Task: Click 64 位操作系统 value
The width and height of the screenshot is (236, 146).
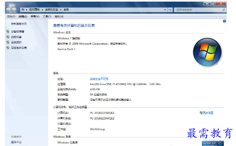Action: 98,95
